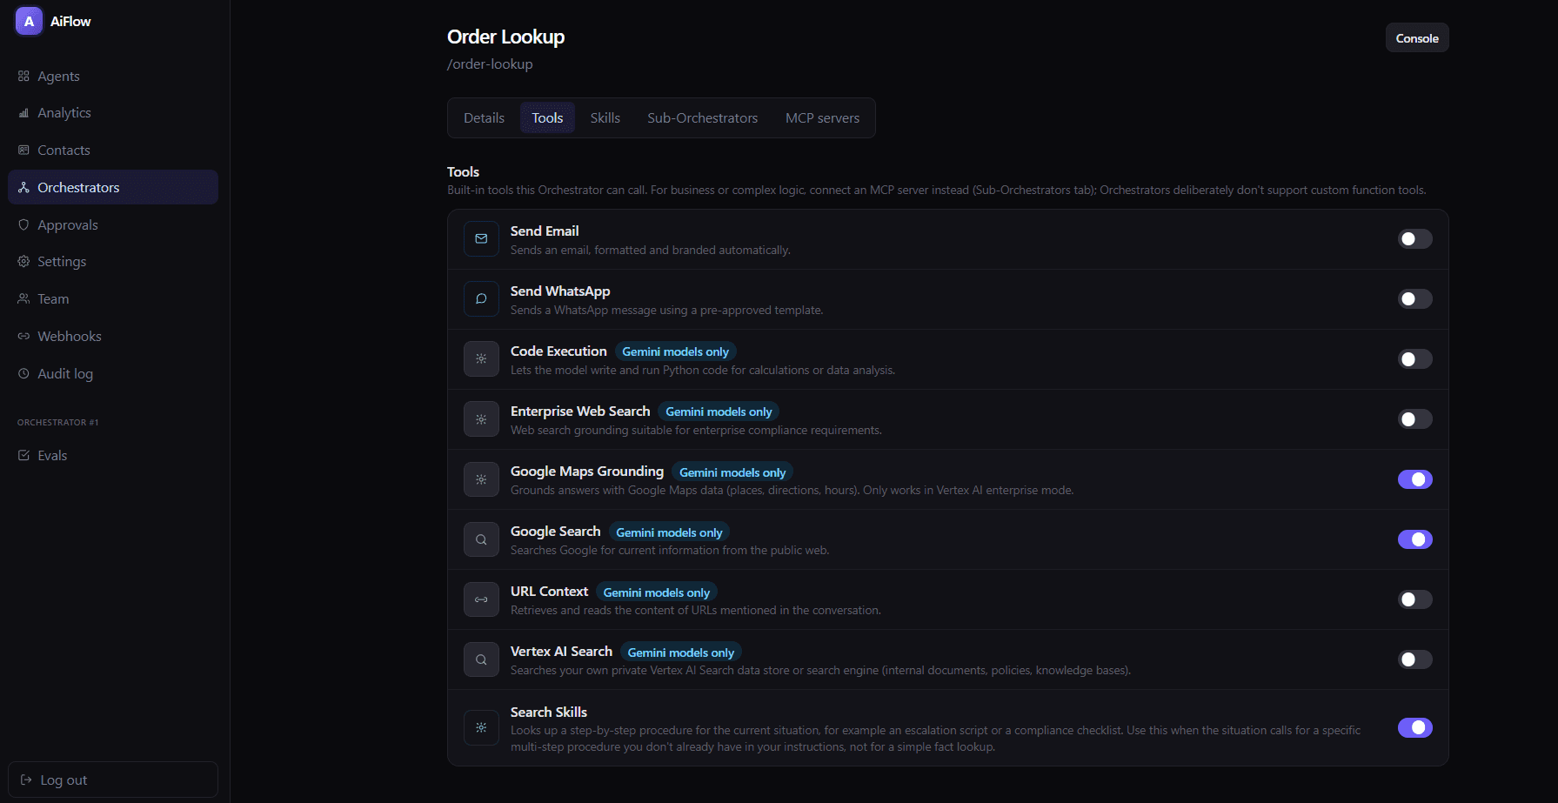The height and width of the screenshot is (803, 1558).
Task: Open the MCP servers tab
Action: [822, 117]
